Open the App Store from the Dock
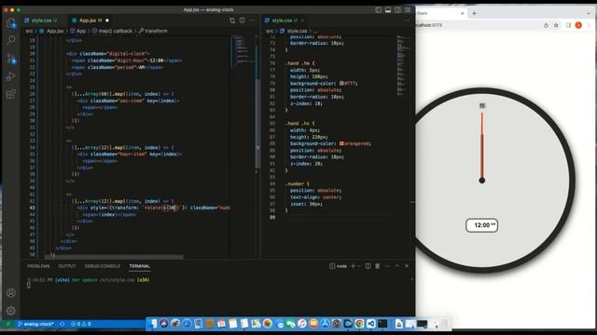The width and height of the screenshot is (597, 335). point(325,324)
